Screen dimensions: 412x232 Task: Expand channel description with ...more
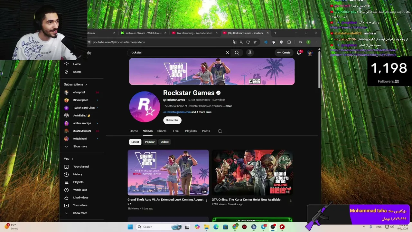228,106
